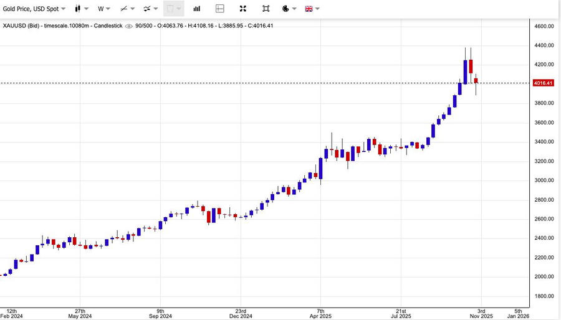This screenshot has width=561, height=320.
Task: Click the fit-to-screen arrows icon
Action: 243,9
